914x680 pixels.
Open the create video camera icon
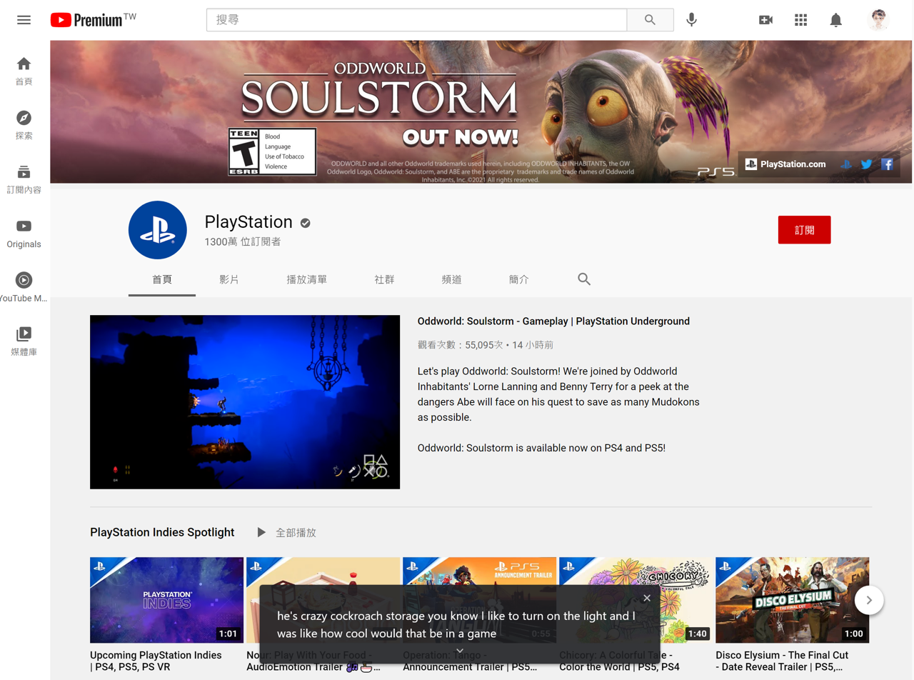point(765,20)
